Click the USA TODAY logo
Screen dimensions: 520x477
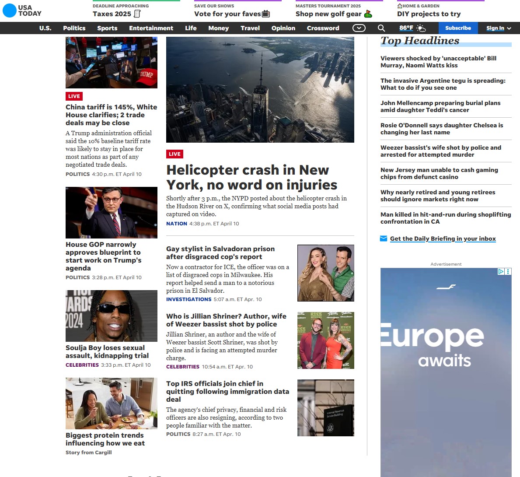tap(22, 11)
